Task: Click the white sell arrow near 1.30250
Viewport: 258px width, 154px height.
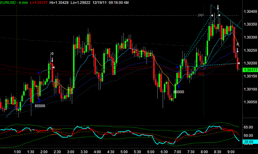Action: (237, 50)
